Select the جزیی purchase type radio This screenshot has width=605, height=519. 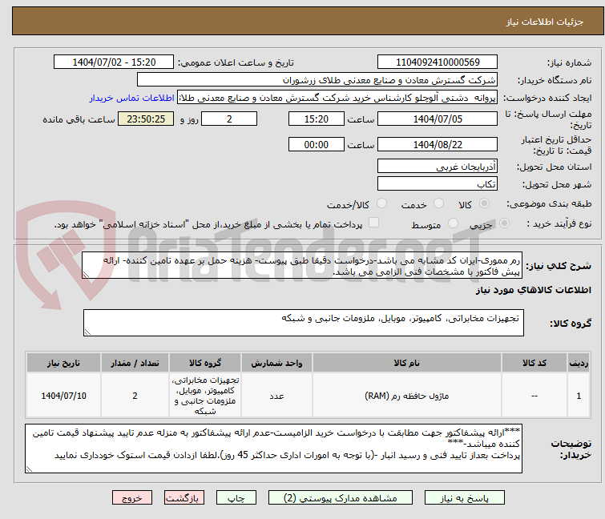pyautogui.click(x=504, y=223)
